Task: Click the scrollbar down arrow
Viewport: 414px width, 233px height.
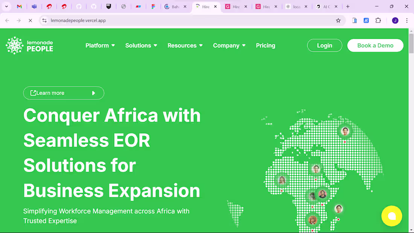Action: pos(411,230)
